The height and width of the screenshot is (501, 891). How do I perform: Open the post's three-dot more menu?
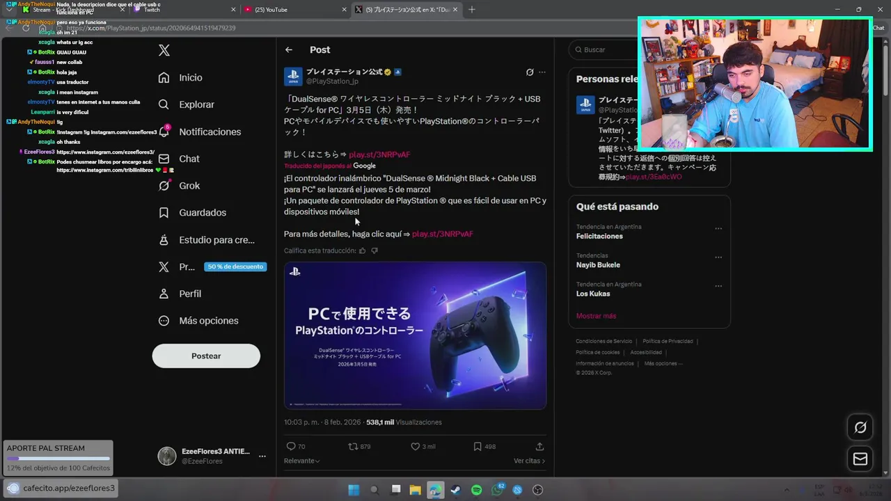[542, 72]
